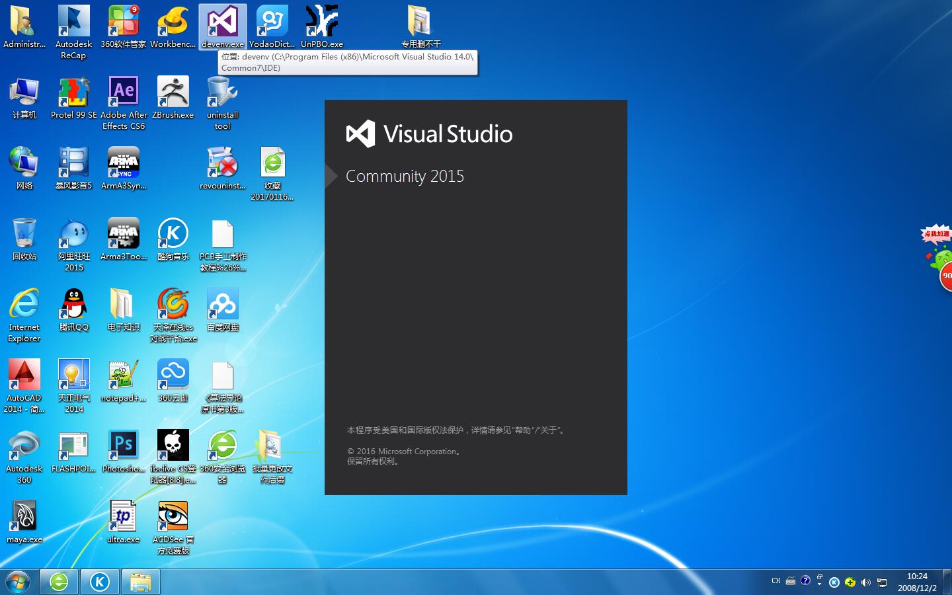The height and width of the screenshot is (595, 952).
Task: Select the PCB手工制作教程 document file
Action: point(223,245)
